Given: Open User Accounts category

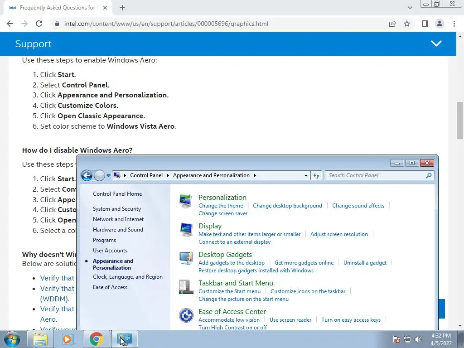Looking at the screenshot, I should point(110,250).
